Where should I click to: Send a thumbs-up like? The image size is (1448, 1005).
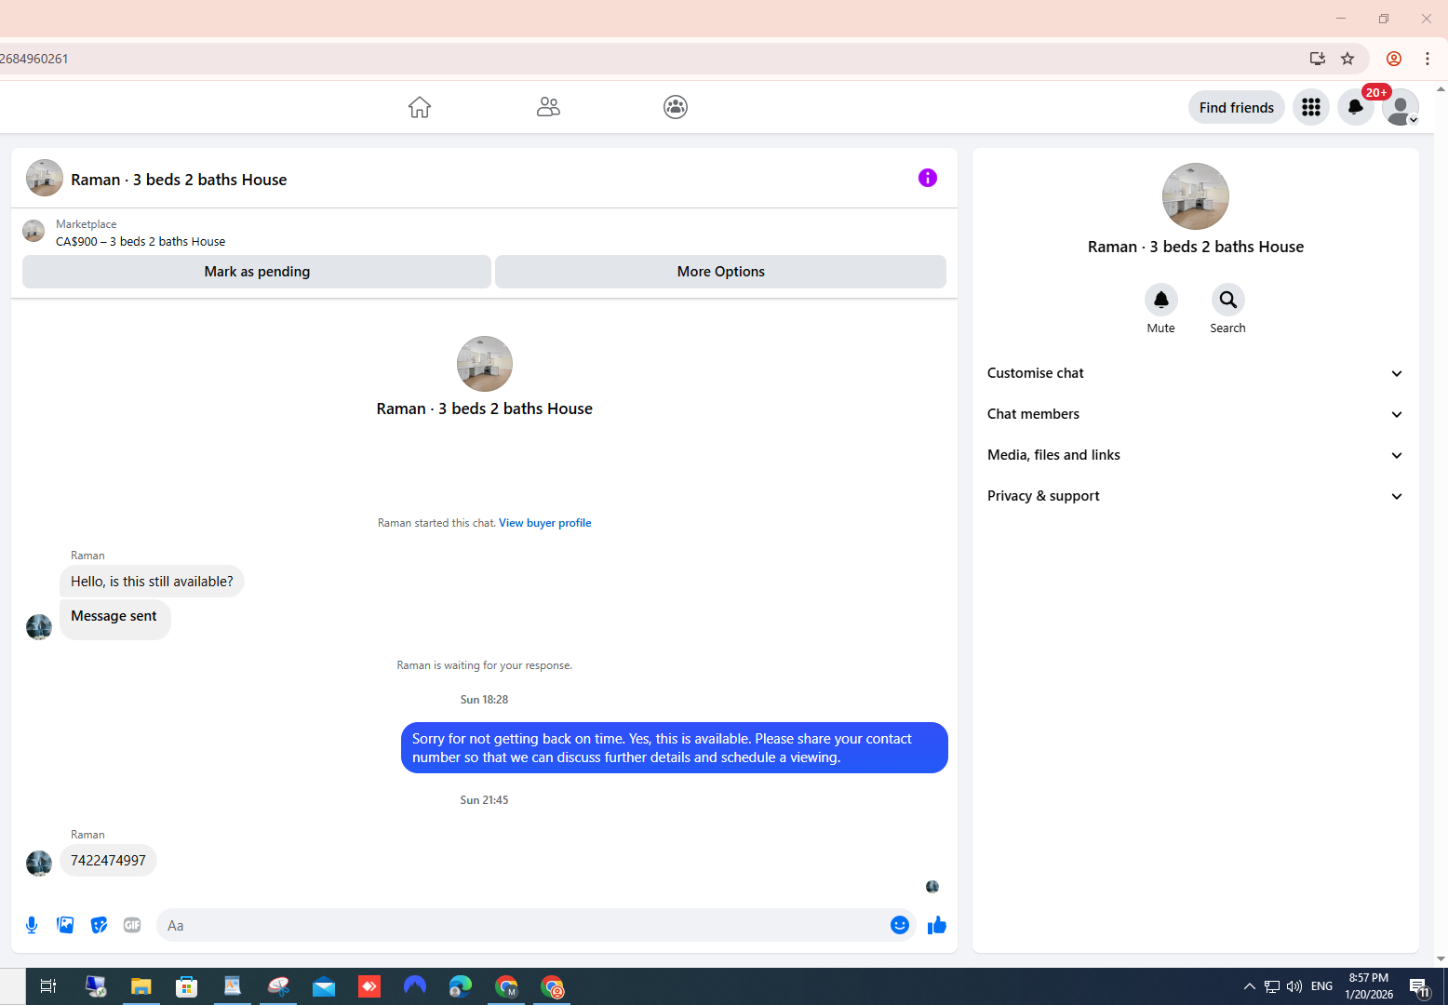click(936, 925)
